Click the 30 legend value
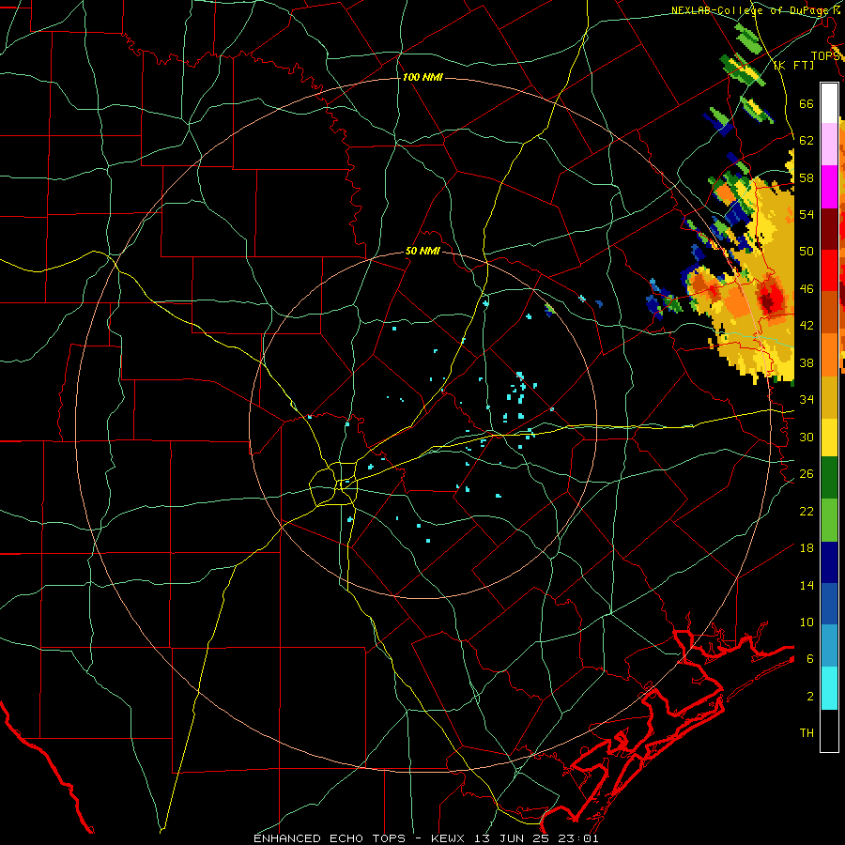845x845 pixels. (807, 437)
